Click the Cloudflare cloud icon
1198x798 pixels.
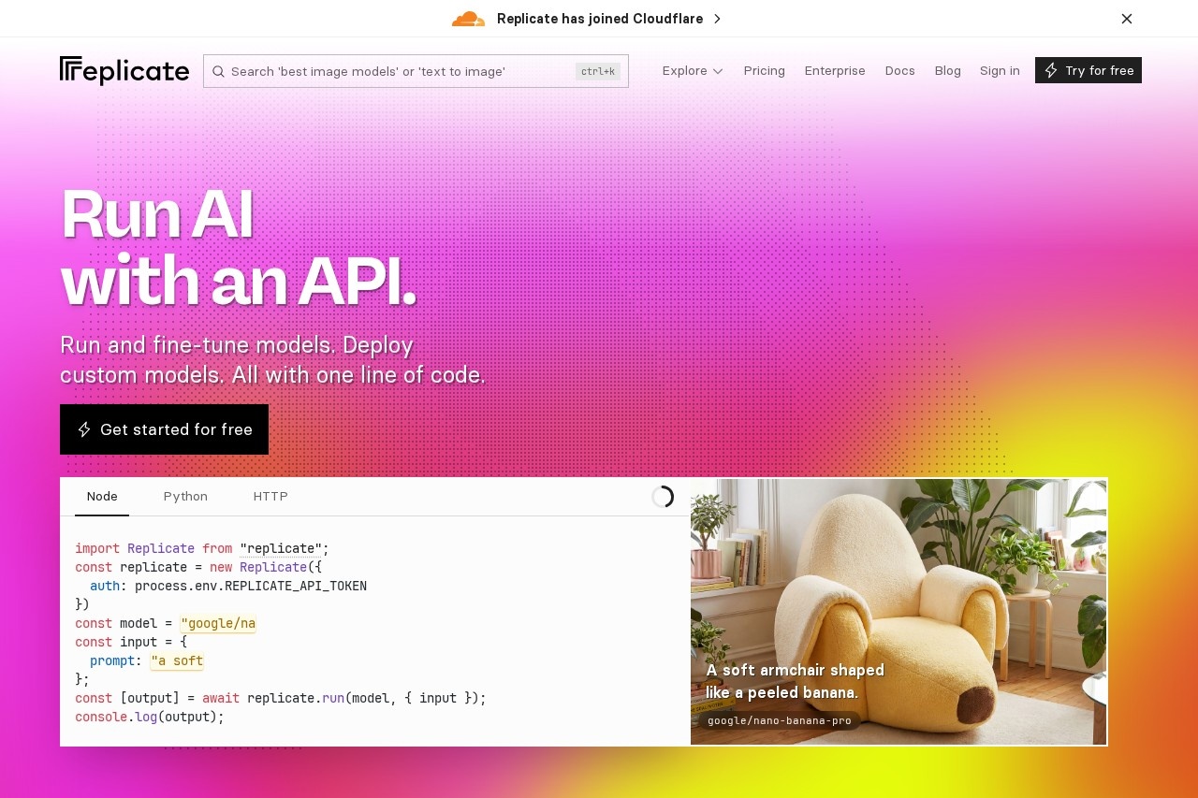tap(468, 19)
